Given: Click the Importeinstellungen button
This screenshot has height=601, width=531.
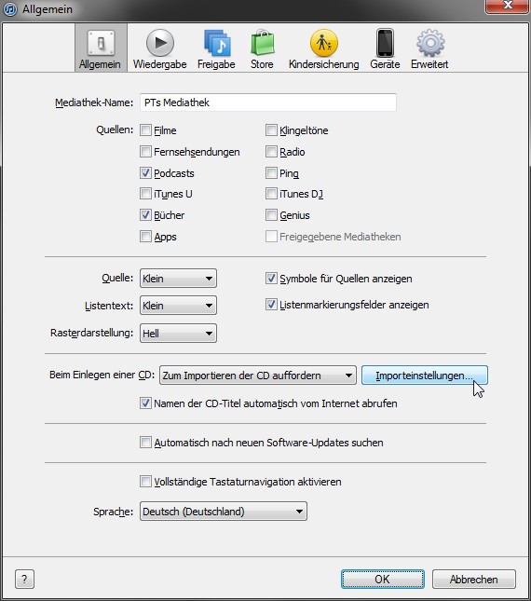Looking at the screenshot, I should (425, 376).
